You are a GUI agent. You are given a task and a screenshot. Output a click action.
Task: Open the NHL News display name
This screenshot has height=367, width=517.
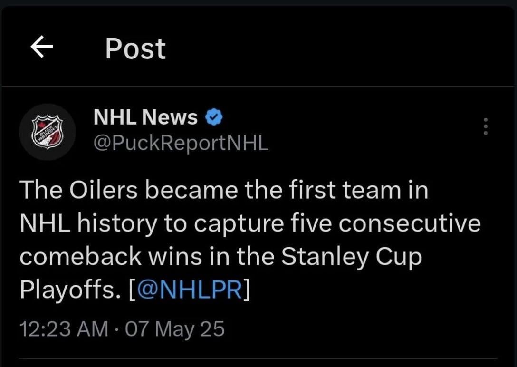click(145, 116)
